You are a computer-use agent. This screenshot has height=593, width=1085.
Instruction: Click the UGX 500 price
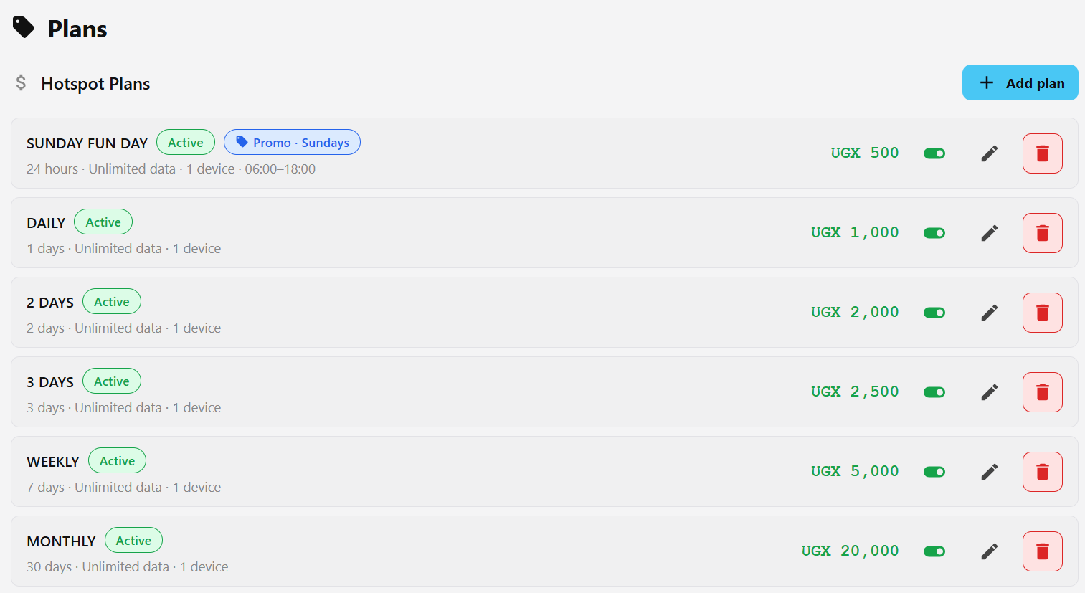(x=865, y=153)
